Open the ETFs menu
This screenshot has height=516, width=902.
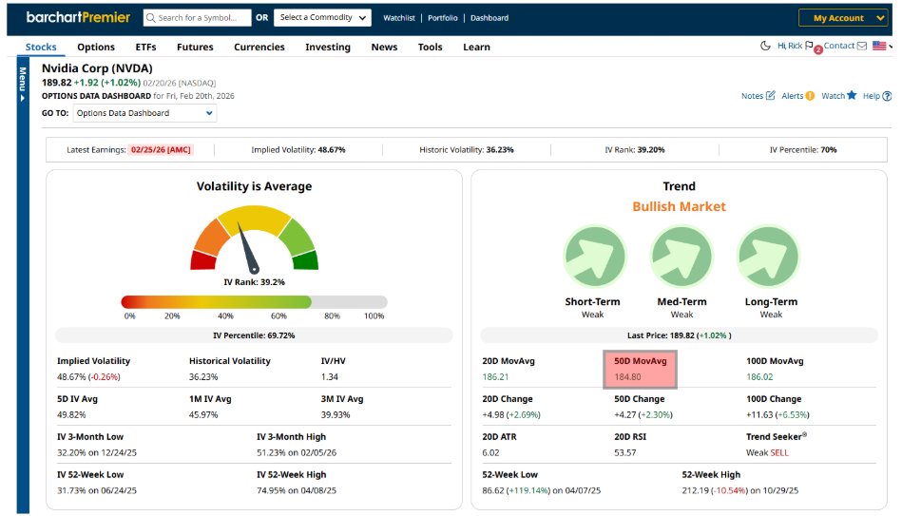click(145, 48)
